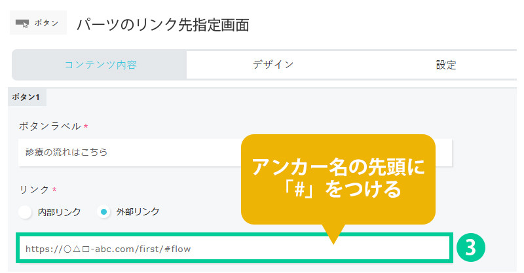Select the 外部リンク radio button
This screenshot has height=273, width=524.
(x=103, y=212)
